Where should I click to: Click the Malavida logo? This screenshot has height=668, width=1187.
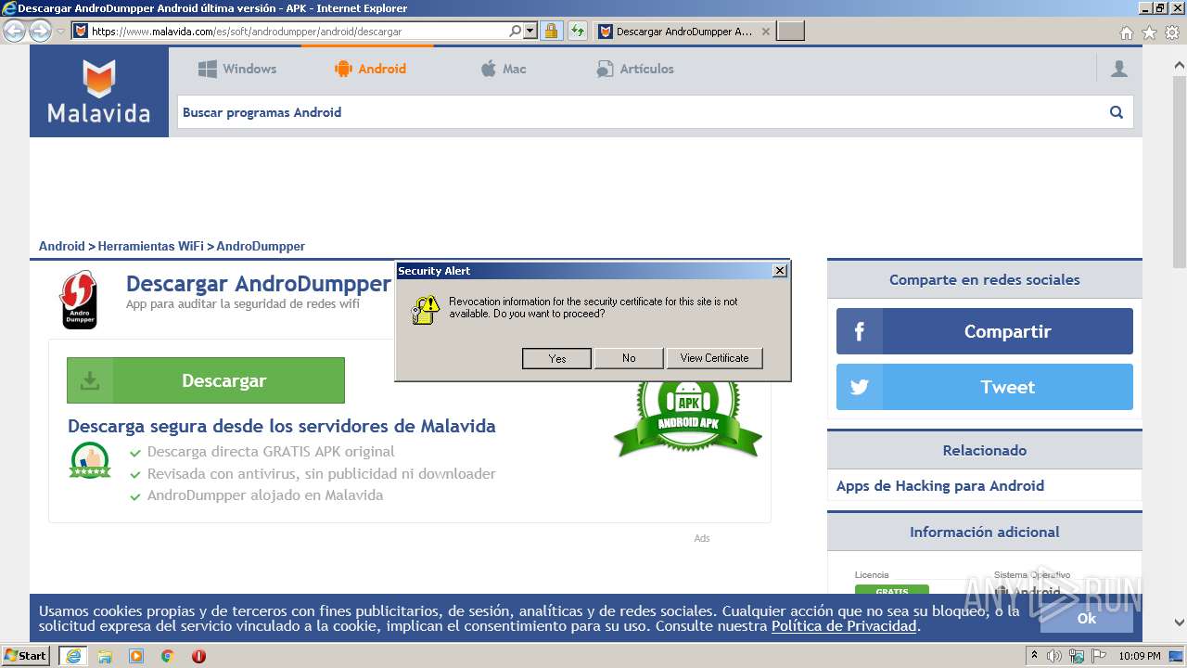tap(99, 92)
